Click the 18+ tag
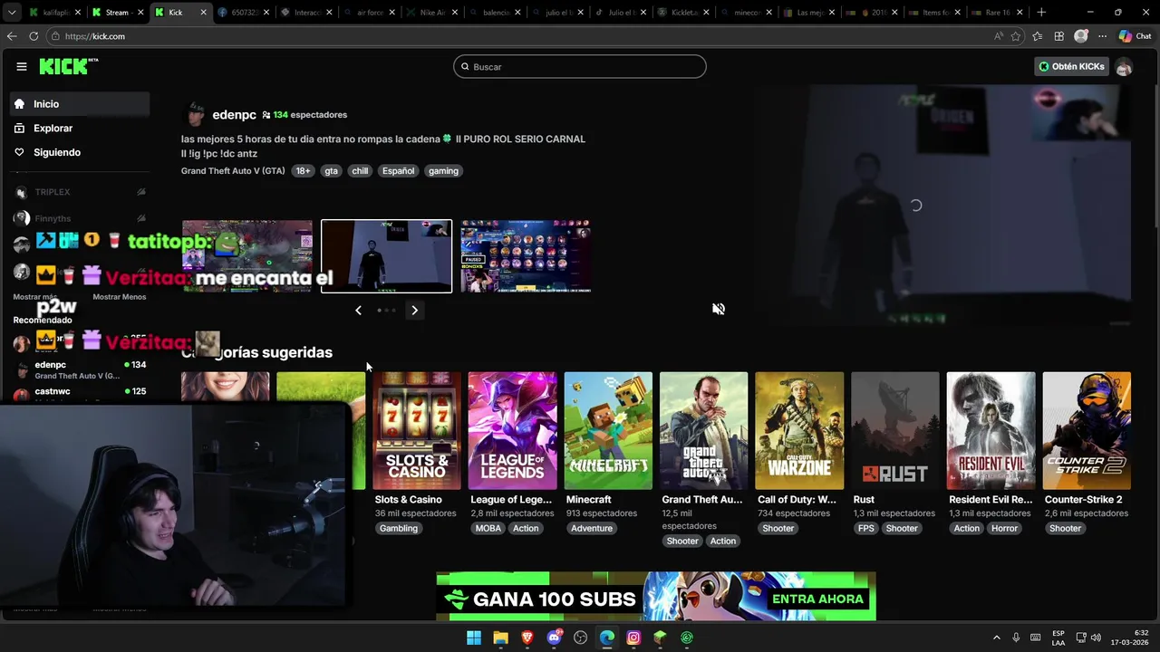The image size is (1160, 652). click(303, 171)
